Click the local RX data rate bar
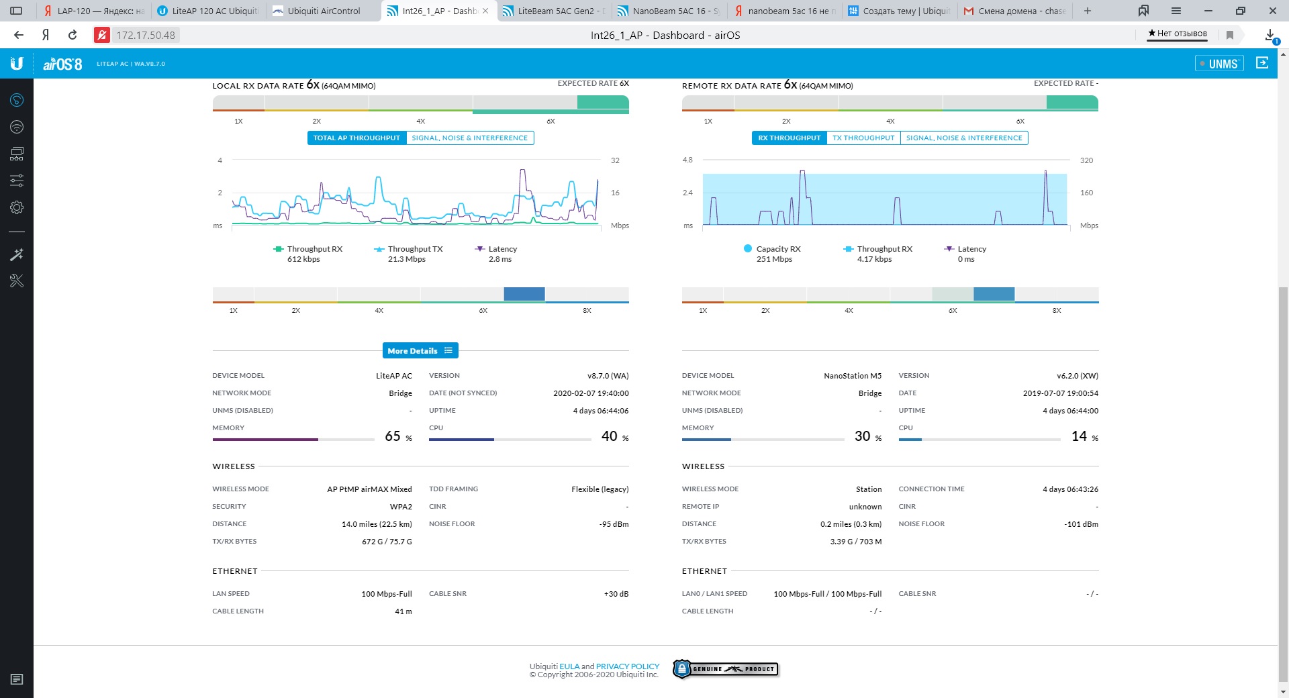Screen dimensions: 1289x698 pos(420,103)
